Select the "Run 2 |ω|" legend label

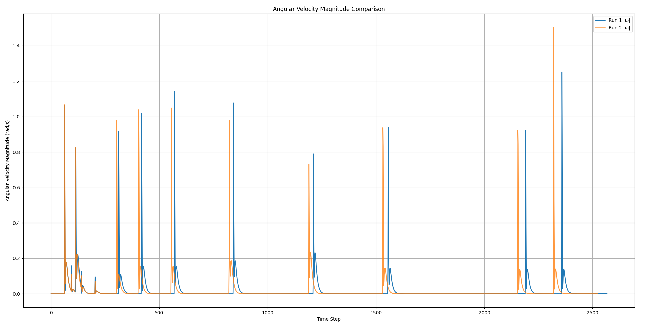pos(619,28)
